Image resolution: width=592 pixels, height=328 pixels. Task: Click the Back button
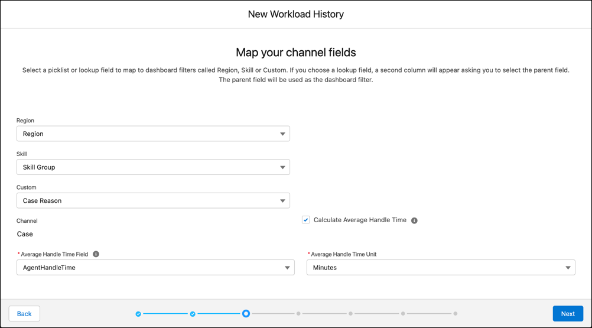pyautogui.click(x=24, y=314)
